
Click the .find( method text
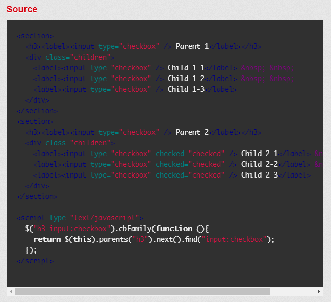[x=192, y=239]
